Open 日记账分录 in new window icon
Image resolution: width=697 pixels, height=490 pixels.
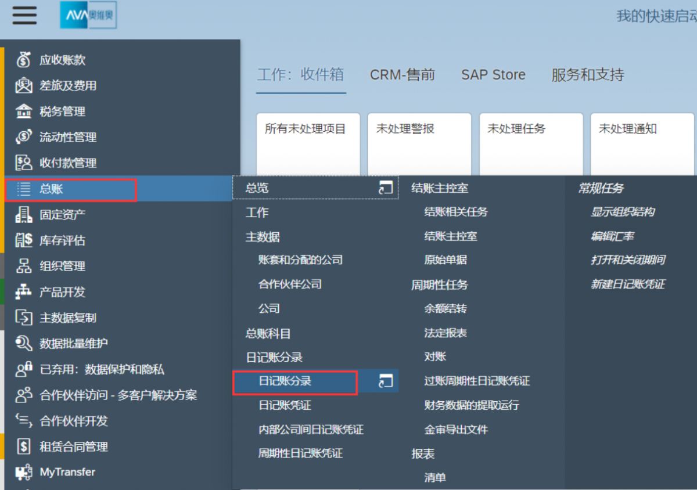coord(386,381)
